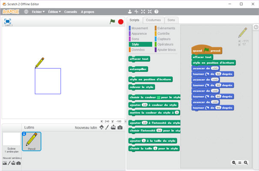Select the duplicate stamp tool

click(129, 12)
